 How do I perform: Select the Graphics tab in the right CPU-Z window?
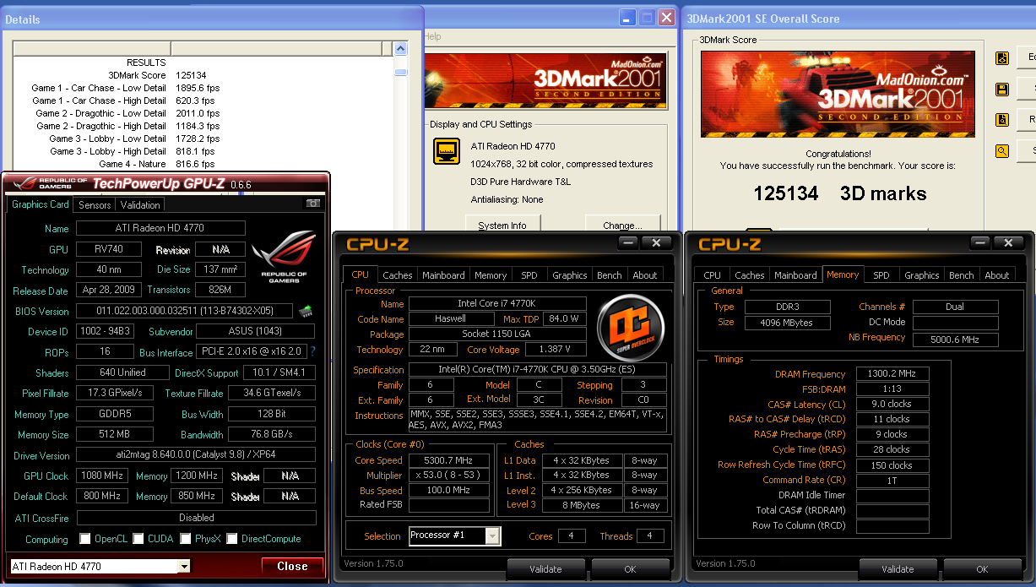(x=922, y=275)
